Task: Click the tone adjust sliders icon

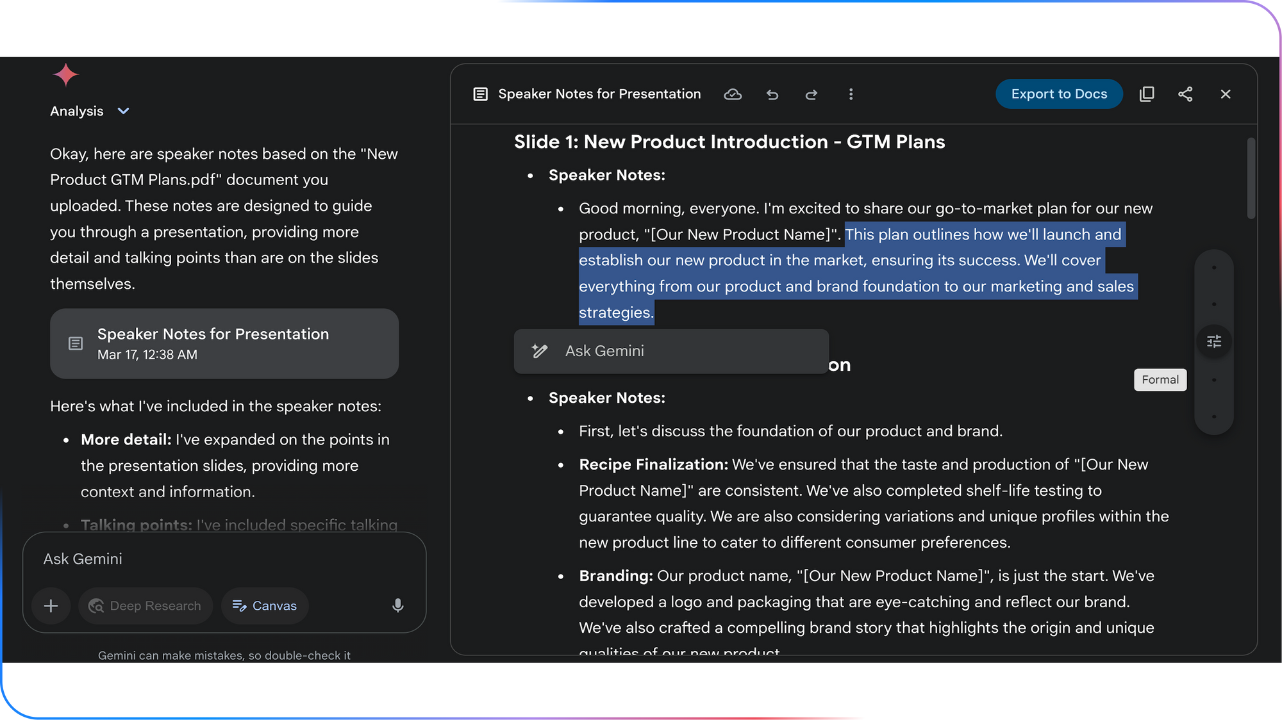Action: [x=1214, y=341]
